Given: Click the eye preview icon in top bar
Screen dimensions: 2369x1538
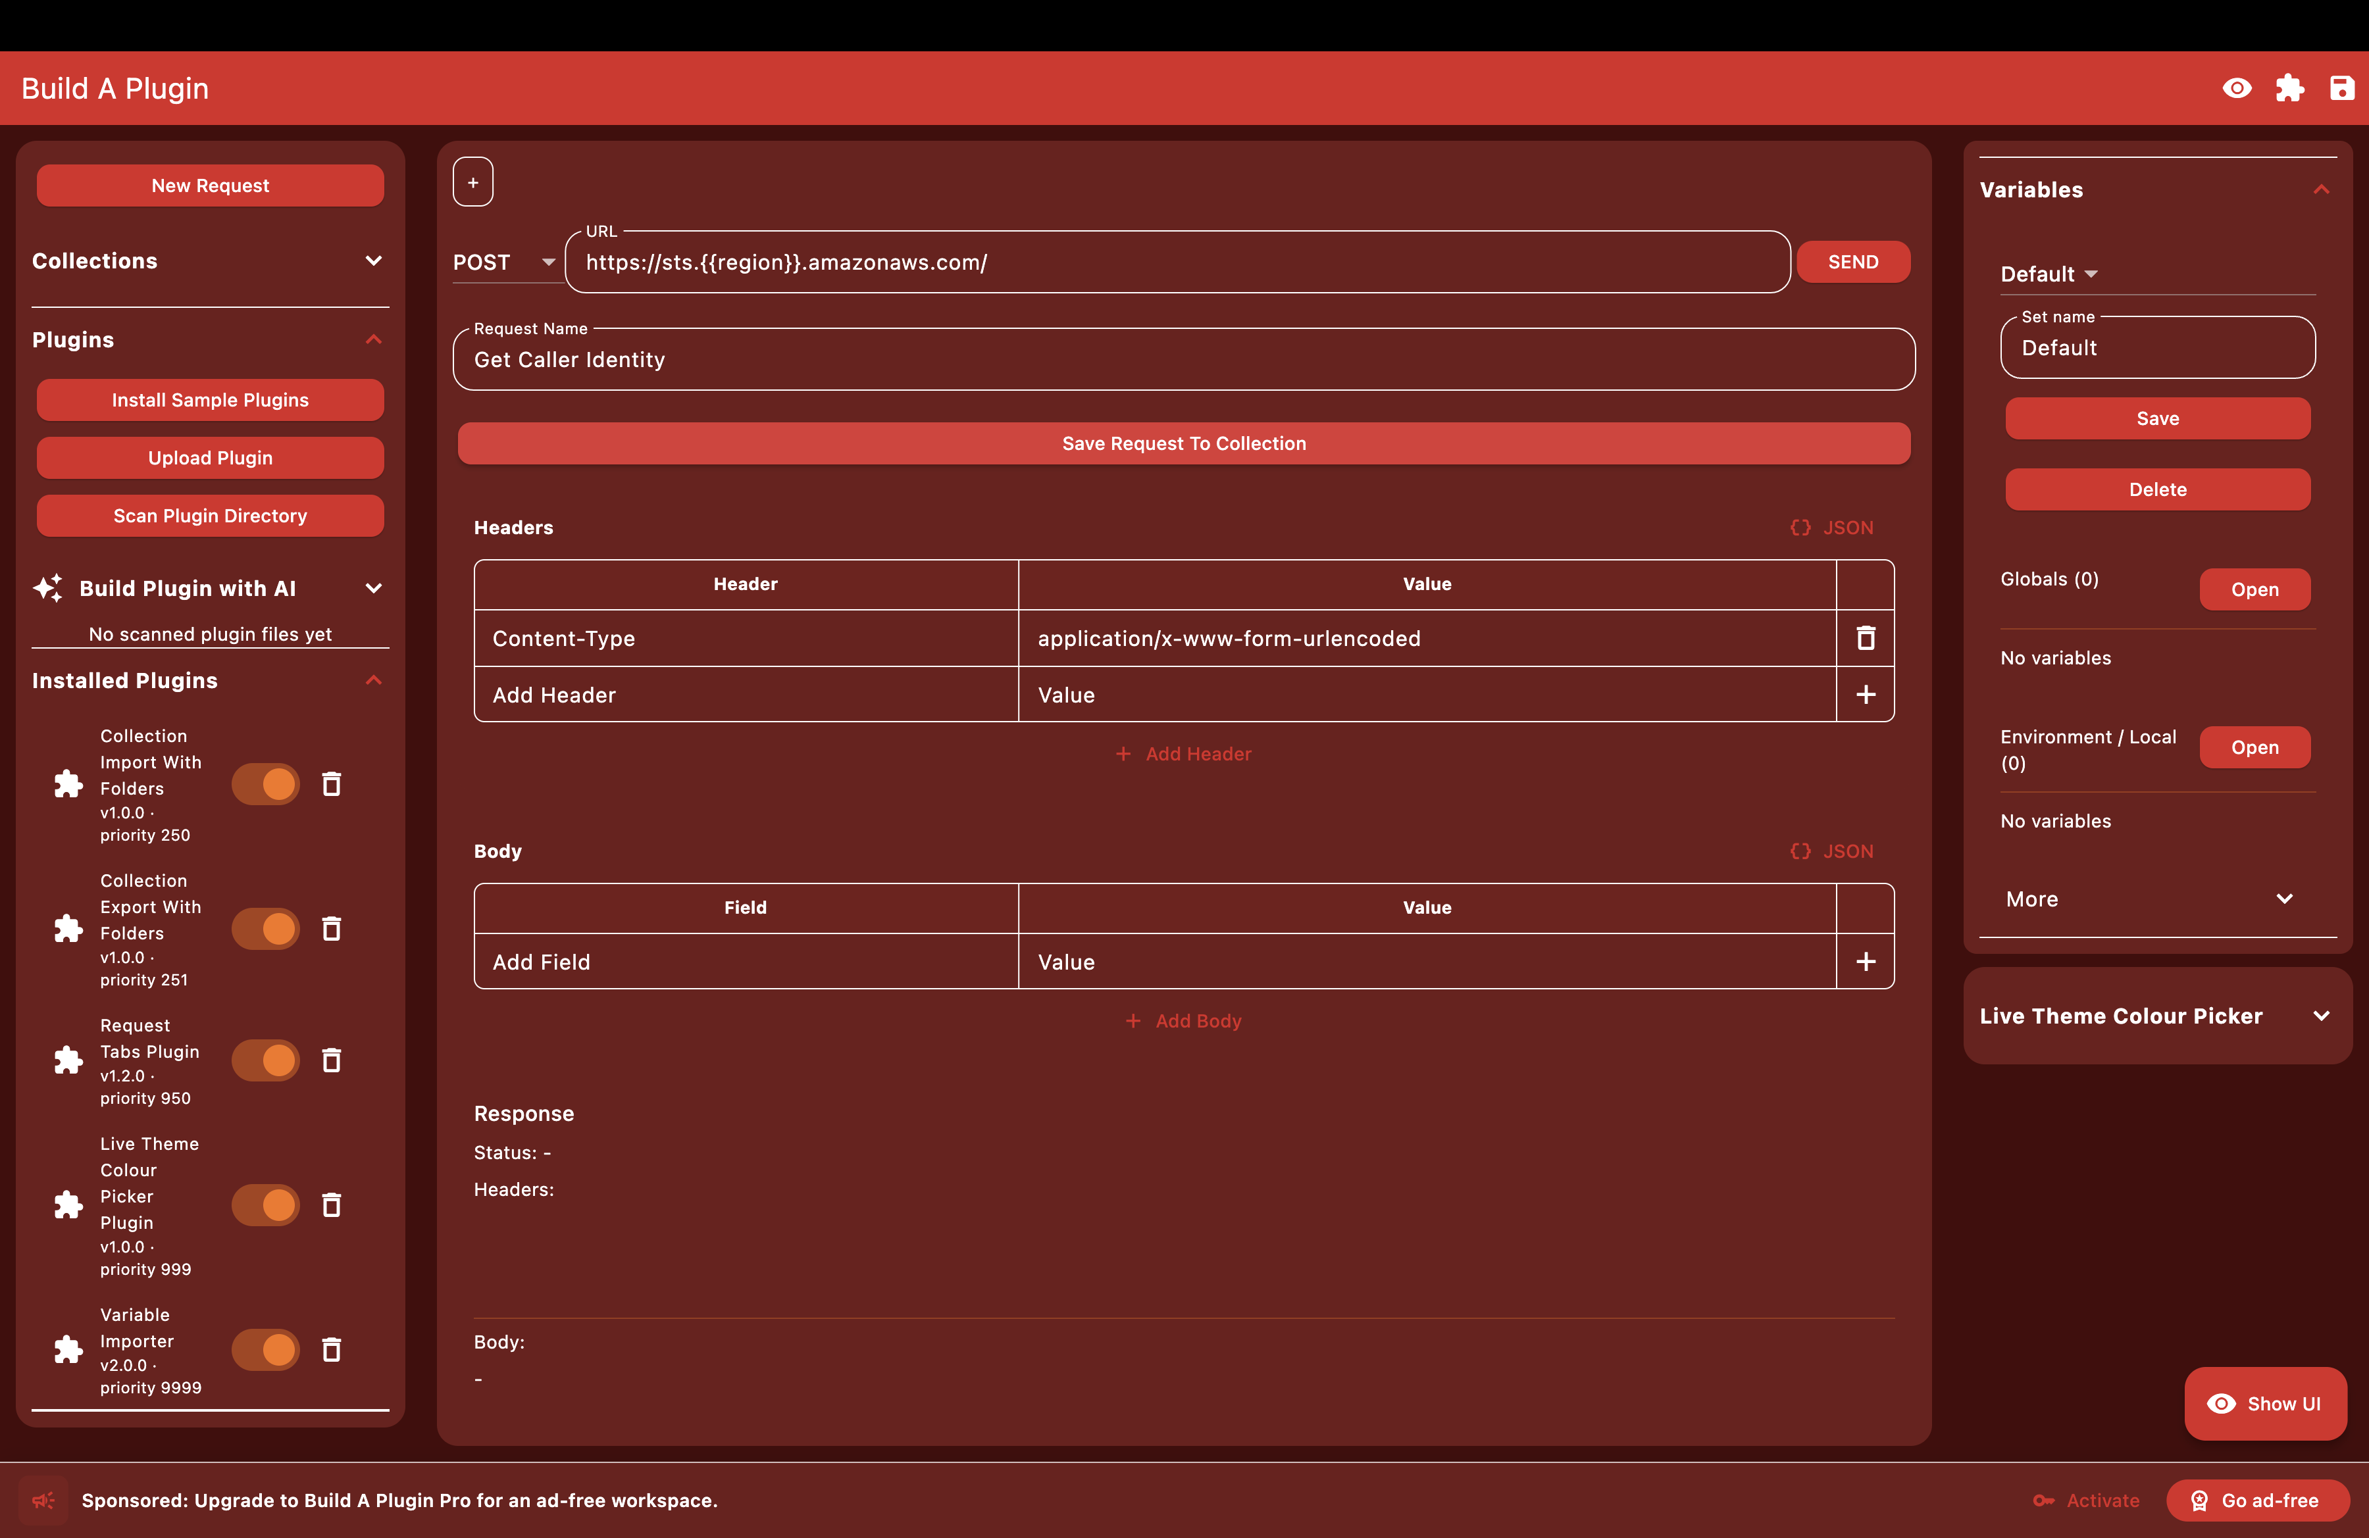Looking at the screenshot, I should click(x=2237, y=89).
